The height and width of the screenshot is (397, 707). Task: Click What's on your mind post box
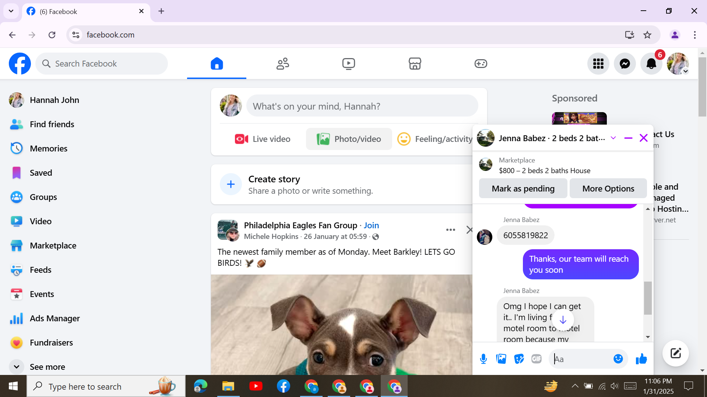(362, 106)
